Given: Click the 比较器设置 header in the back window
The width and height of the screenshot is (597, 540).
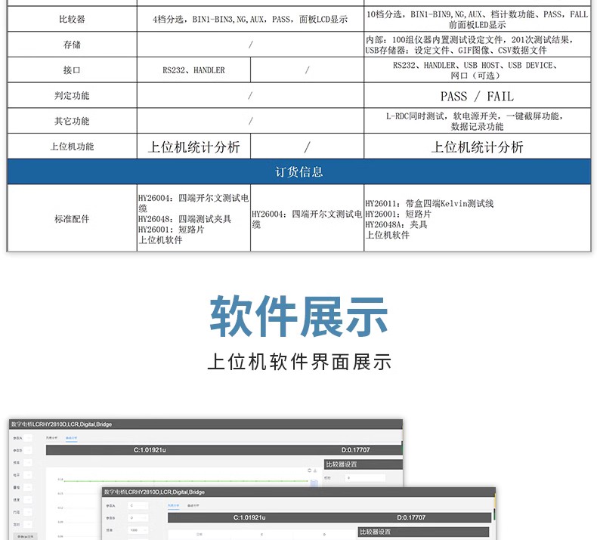Looking at the screenshot, I should pos(363,464).
